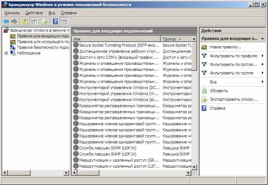Image resolution: width=268 pixels, height=185 pixels.
Task: Click status icon of 'Дистанционное управление рабочим стол…' rule
Action: pyautogui.click(x=76, y=51)
